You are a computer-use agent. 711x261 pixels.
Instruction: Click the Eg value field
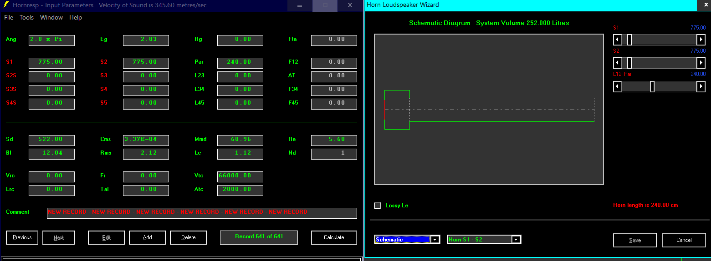pos(146,40)
